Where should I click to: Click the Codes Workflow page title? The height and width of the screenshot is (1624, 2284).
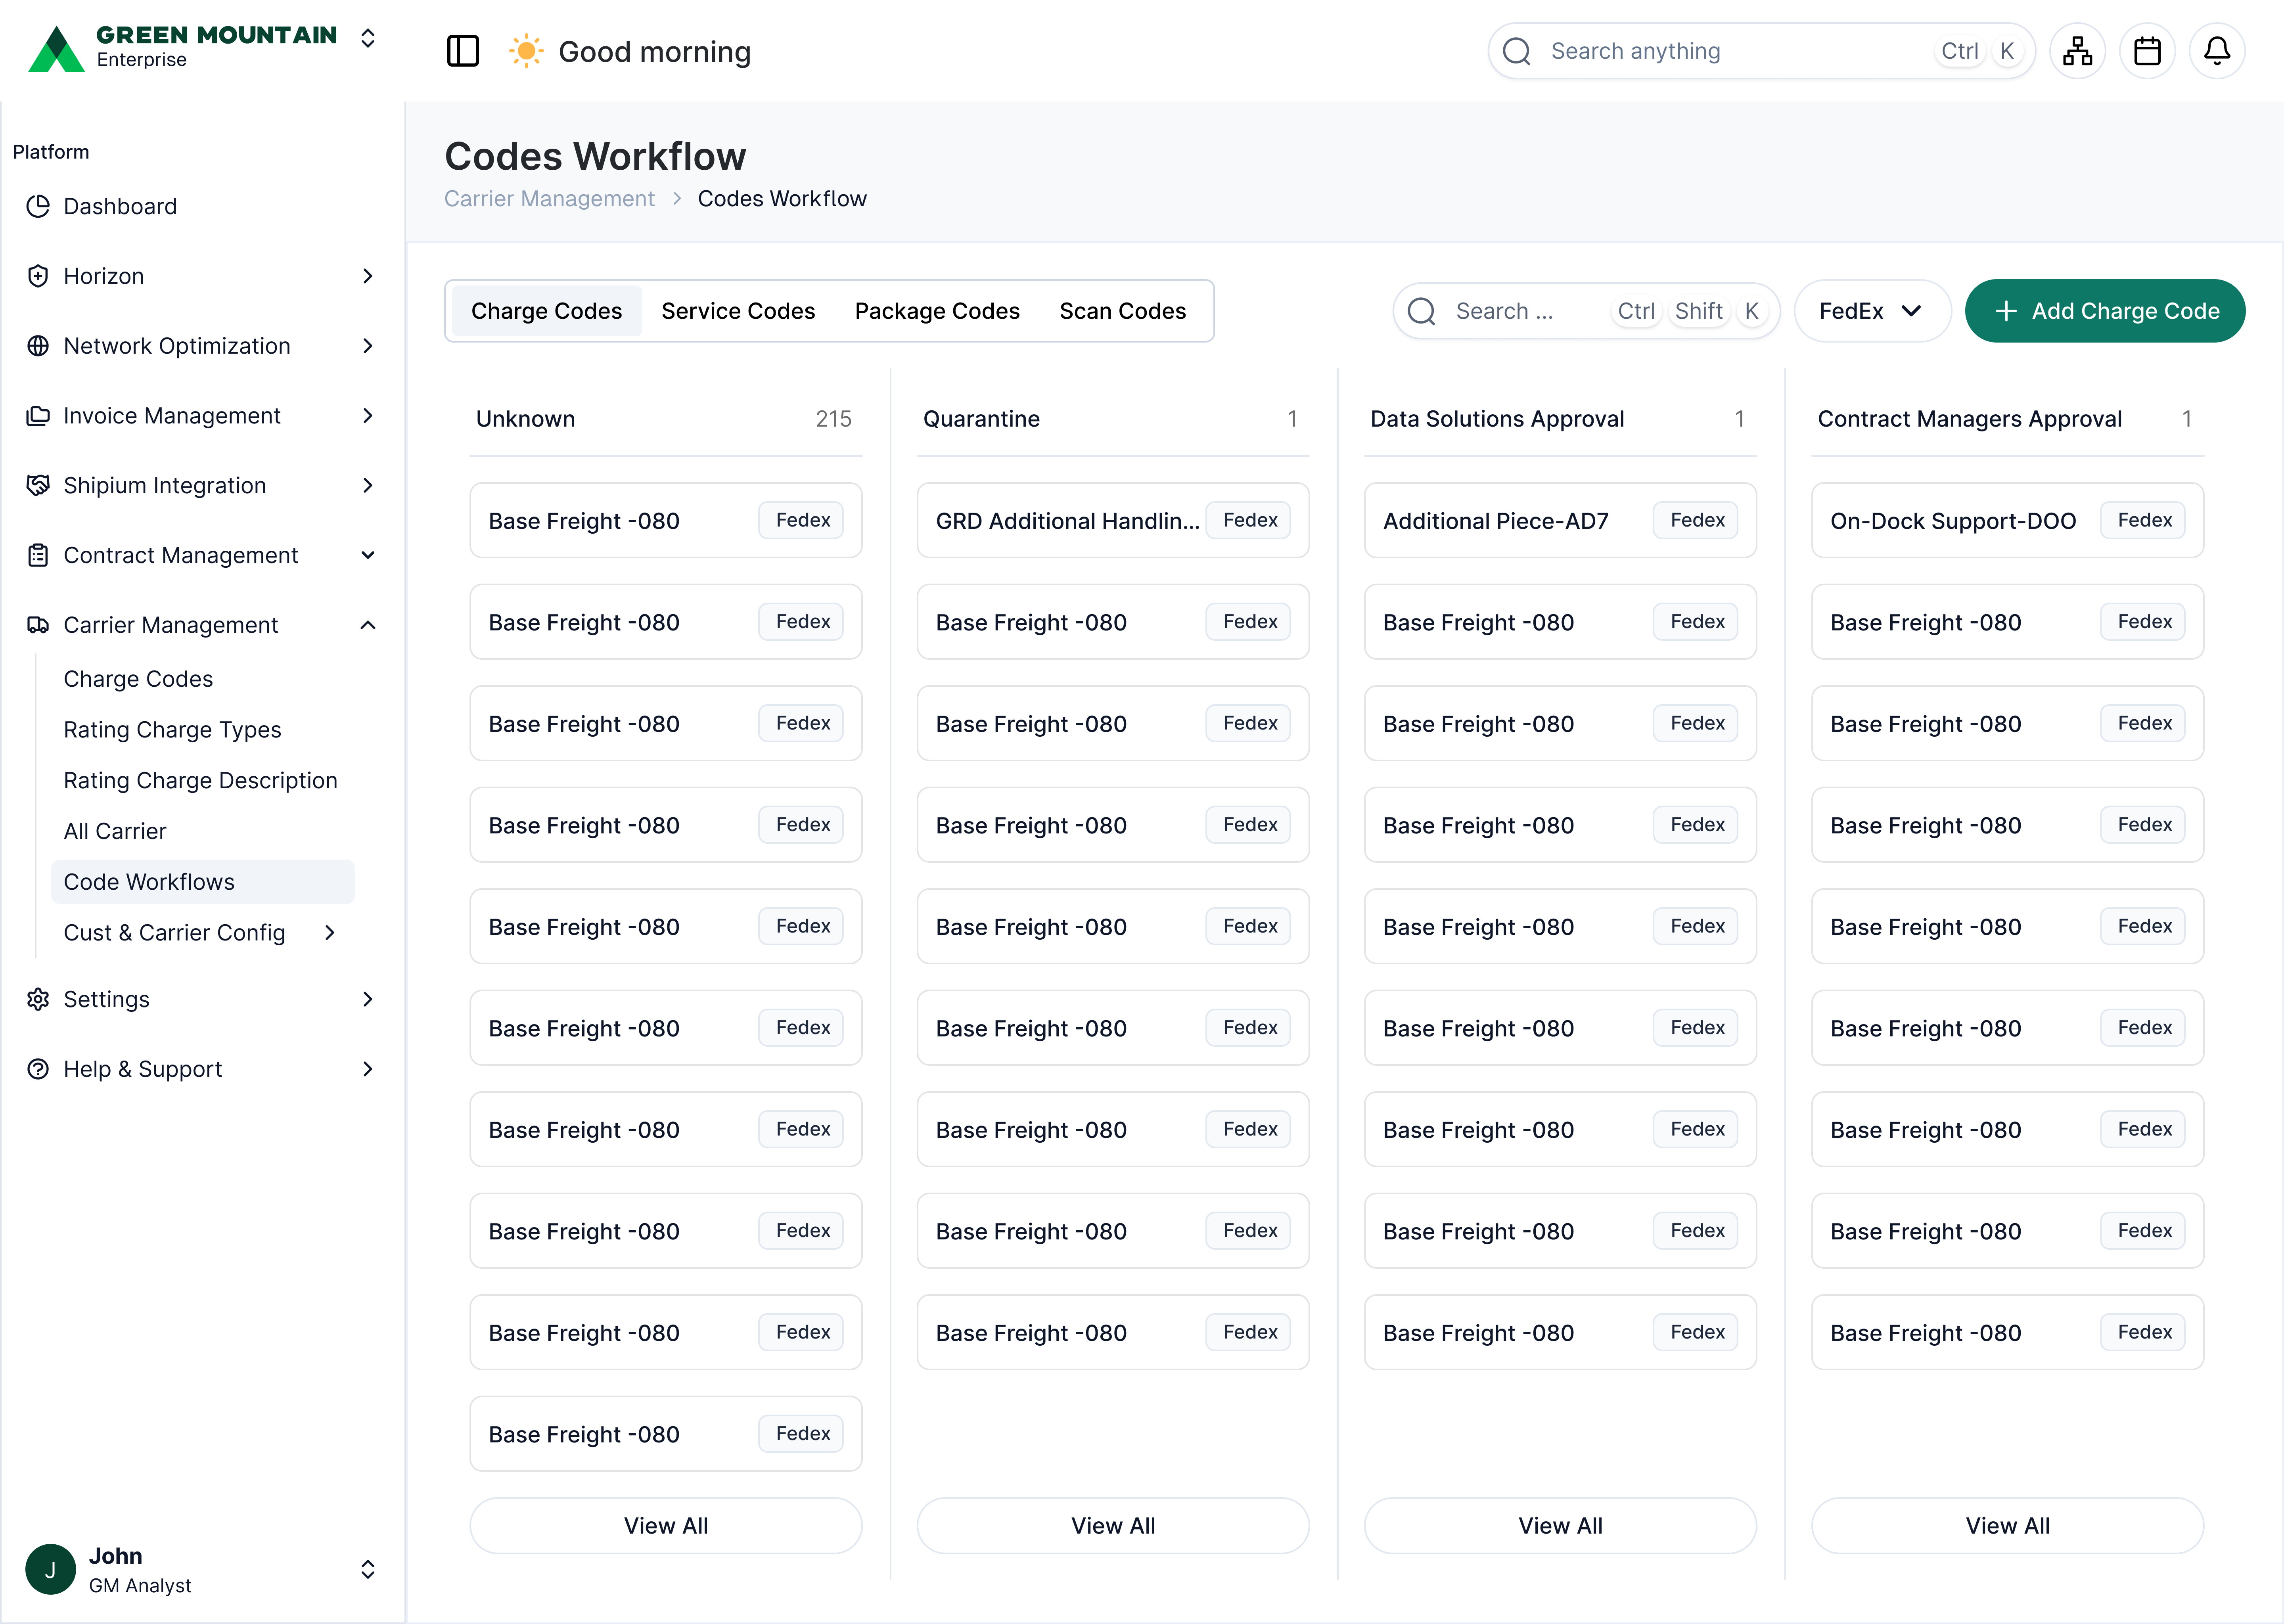595,156
